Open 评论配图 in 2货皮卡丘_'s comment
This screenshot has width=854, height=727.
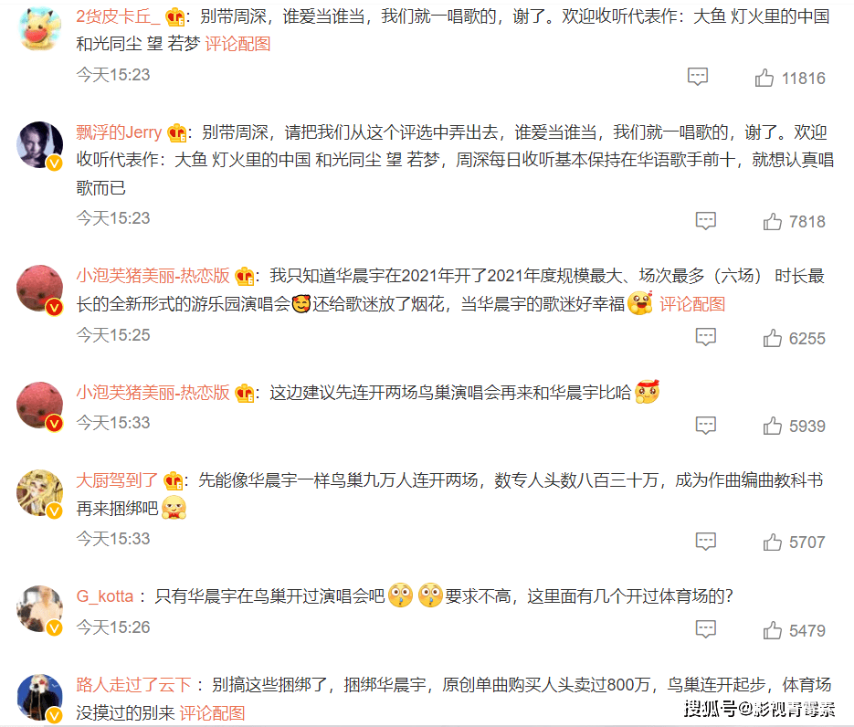click(238, 44)
